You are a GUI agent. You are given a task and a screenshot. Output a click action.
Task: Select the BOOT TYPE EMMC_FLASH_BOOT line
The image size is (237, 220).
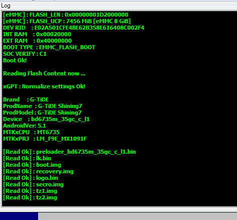[x=49, y=47]
